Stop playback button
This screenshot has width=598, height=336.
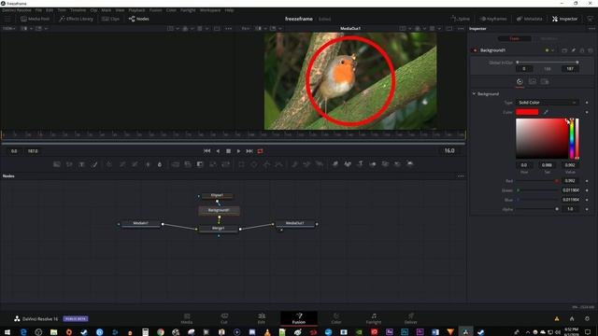click(228, 151)
